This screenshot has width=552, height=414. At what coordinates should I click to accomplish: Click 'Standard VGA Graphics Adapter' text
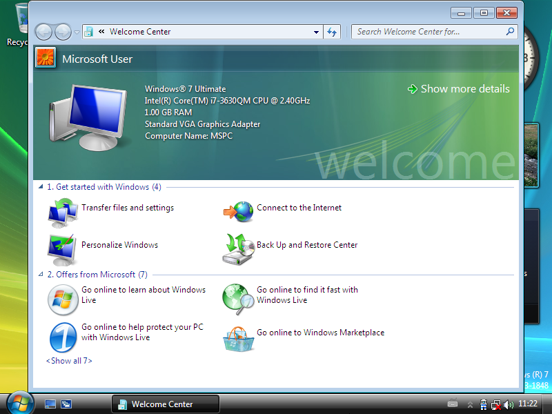(202, 124)
